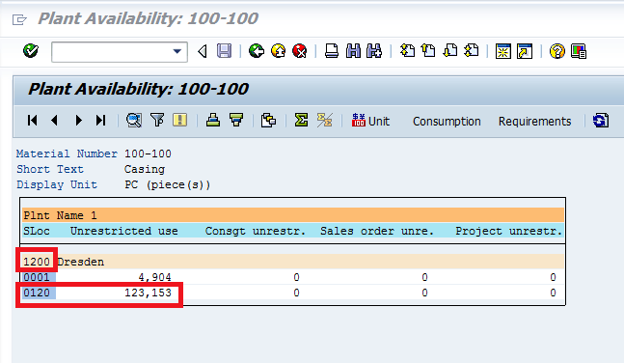Select storage location 0001
624x363 pixels.
[x=37, y=277]
